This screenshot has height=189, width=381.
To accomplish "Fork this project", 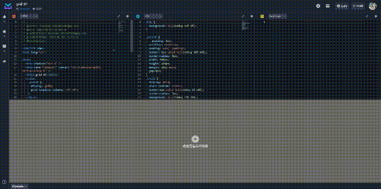I will (x=358, y=6).
